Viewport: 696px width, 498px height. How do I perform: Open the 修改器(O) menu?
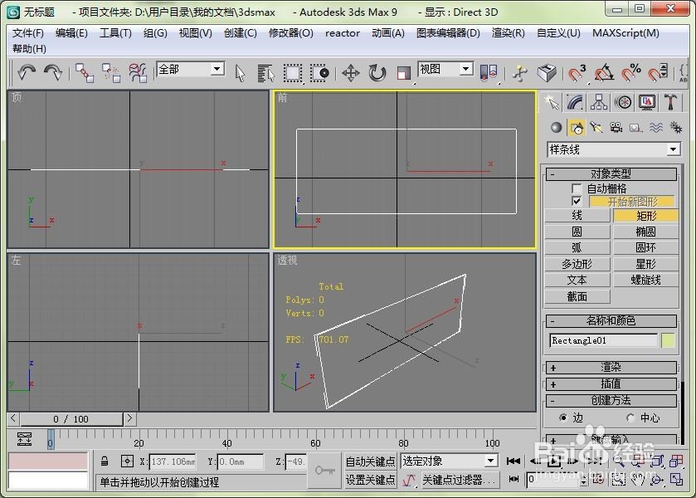tap(290, 33)
